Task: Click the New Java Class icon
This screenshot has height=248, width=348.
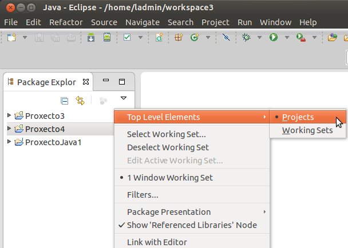Action: click(195, 37)
